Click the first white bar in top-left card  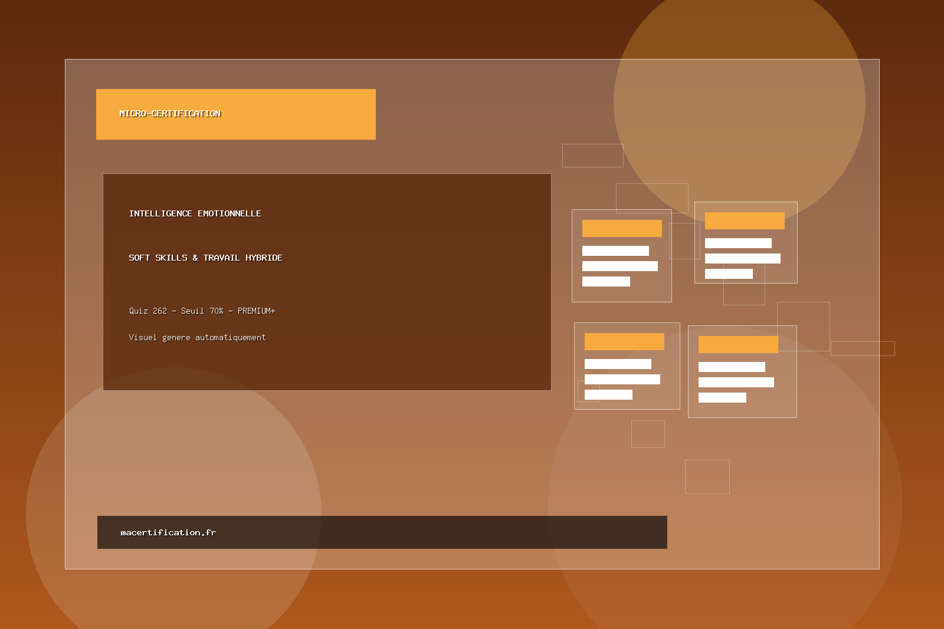tap(615, 251)
